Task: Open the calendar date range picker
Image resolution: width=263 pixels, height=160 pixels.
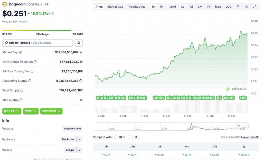Action: pyautogui.click(x=238, y=7)
